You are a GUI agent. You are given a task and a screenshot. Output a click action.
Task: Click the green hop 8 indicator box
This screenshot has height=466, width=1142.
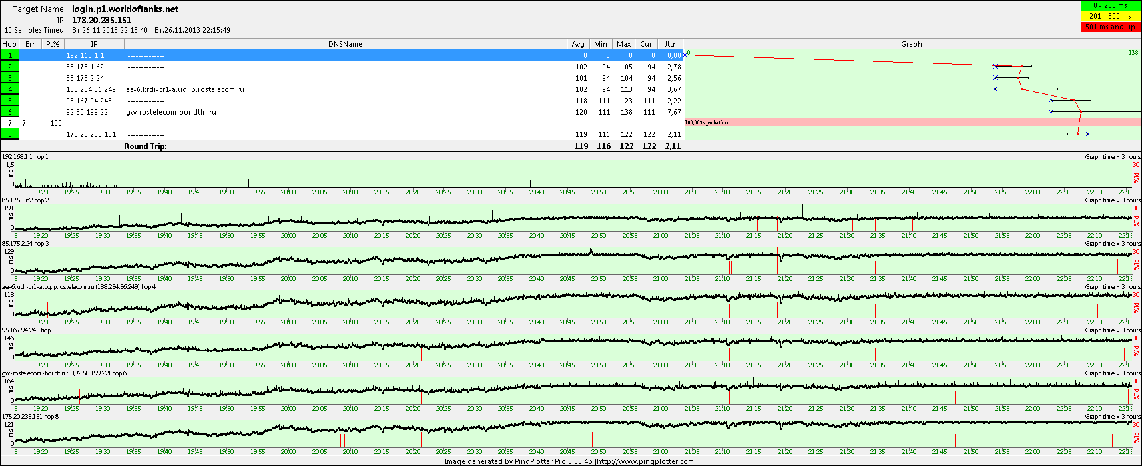(10, 134)
